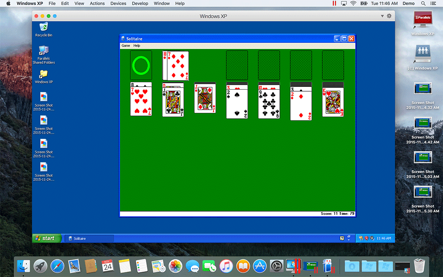This screenshot has width=443, height=277.
Task: Open Calendar showing 24 in Dock
Action: [108, 266]
